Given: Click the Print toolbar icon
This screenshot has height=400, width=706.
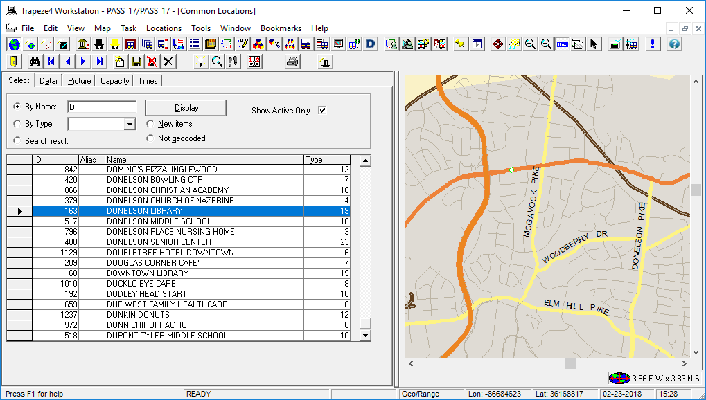Looking at the screenshot, I should point(292,62).
